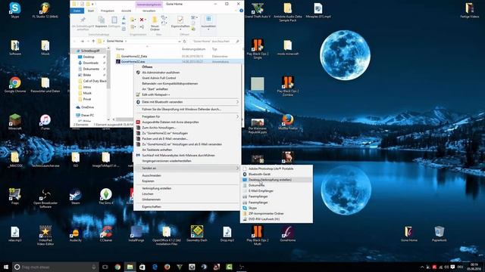Open Play Black Ops 2 Single shortcut
485x272 pixels.
pos(258,49)
